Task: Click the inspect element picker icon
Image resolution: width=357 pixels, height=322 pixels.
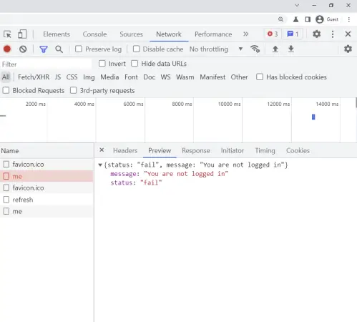Action: coord(7,34)
